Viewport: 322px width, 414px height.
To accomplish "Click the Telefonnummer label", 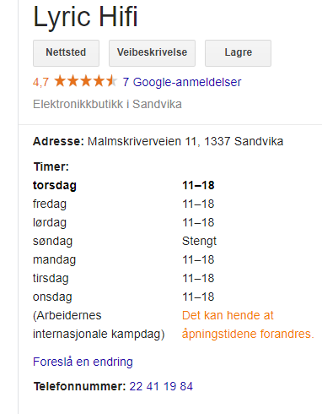I will pyautogui.click(x=79, y=386).
